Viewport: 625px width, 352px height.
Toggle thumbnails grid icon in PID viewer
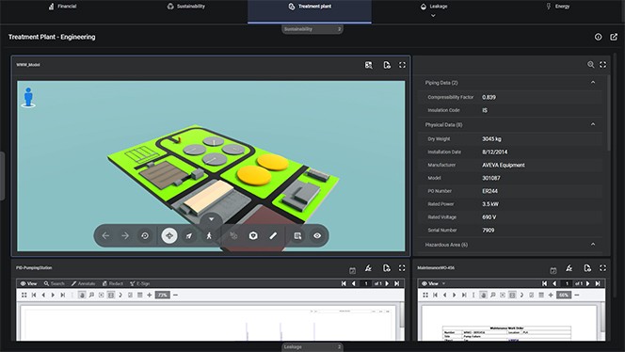(24, 295)
